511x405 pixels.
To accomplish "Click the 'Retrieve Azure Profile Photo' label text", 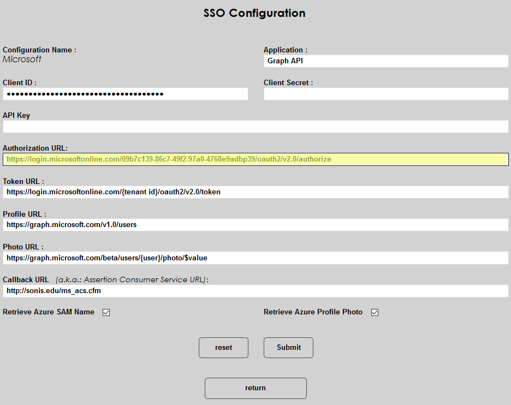I will coord(313,312).
